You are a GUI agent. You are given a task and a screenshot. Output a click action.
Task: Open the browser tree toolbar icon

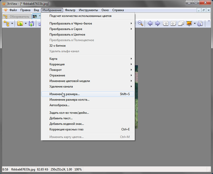[6, 24]
